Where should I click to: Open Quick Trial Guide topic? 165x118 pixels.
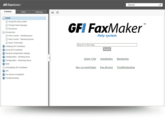[15, 43]
